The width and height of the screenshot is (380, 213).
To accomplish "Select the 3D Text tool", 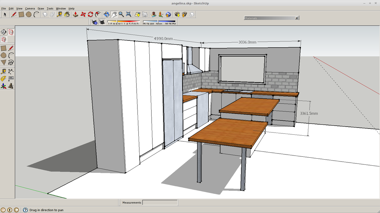I will 11,86.
